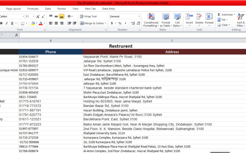This screenshot has width=246, height=153.
Task: Apply red Font Color swatch
Action: tap(41, 23)
